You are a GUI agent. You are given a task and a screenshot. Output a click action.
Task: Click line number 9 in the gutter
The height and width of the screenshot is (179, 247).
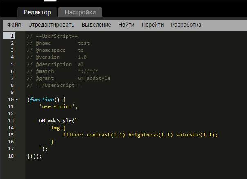point(12,92)
